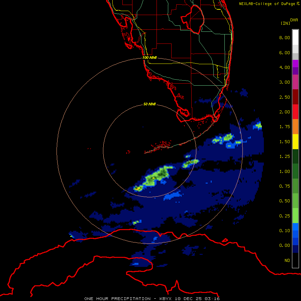The width and height of the screenshot is (301, 301).
Task: Click the black ND legend swatch
Action: point(295,260)
